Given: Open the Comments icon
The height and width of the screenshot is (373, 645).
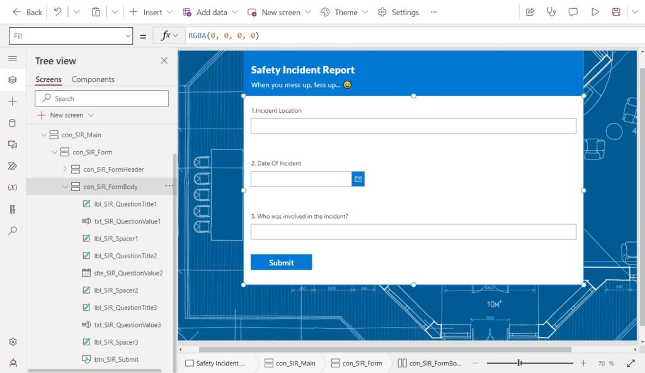Looking at the screenshot, I should tap(573, 12).
